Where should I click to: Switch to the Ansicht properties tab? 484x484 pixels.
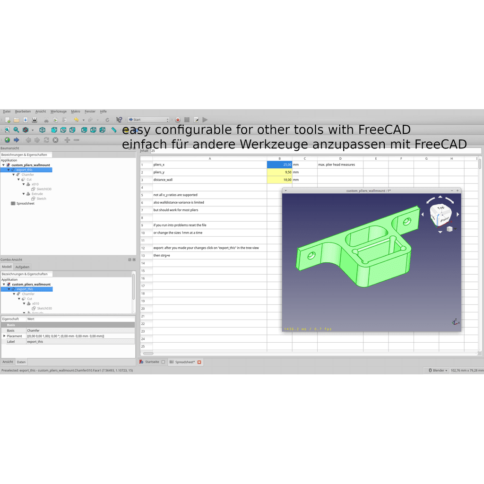tap(8, 362)
